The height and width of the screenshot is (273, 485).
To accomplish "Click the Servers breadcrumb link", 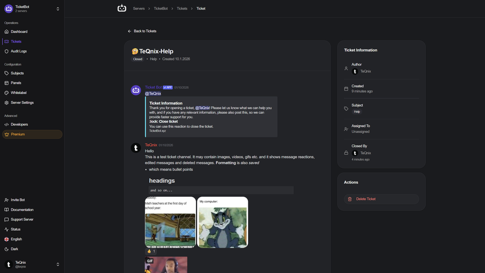I will click(x=139, y=9).
